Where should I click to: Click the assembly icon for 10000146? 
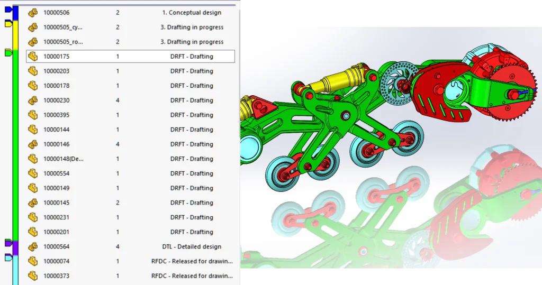point(33,144)
